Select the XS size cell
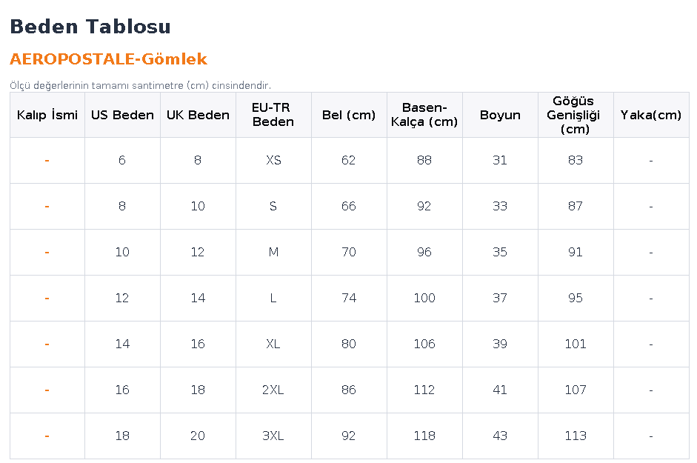The height and width of the screenshot is (463, 697). pyautogui.click(x=273, y=160)
